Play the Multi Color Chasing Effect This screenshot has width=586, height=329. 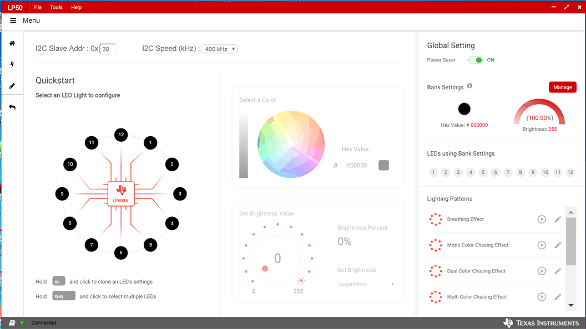[542, 297]
